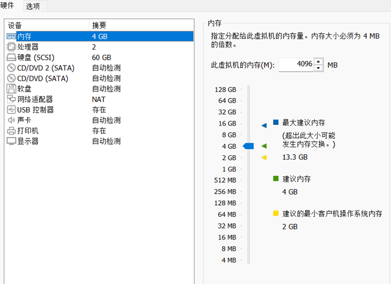The width and height of the screenshot is (391, 284).
Task: Click the memory (内存) device icon
Action: click(11, 36)
